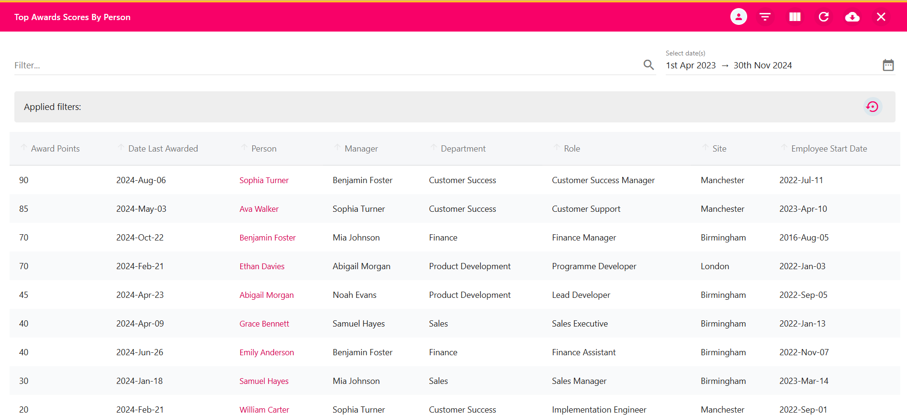This screenshot has height=415, width=907.
Task: Select Customer Support role cell
Action: tap(586, 209)
